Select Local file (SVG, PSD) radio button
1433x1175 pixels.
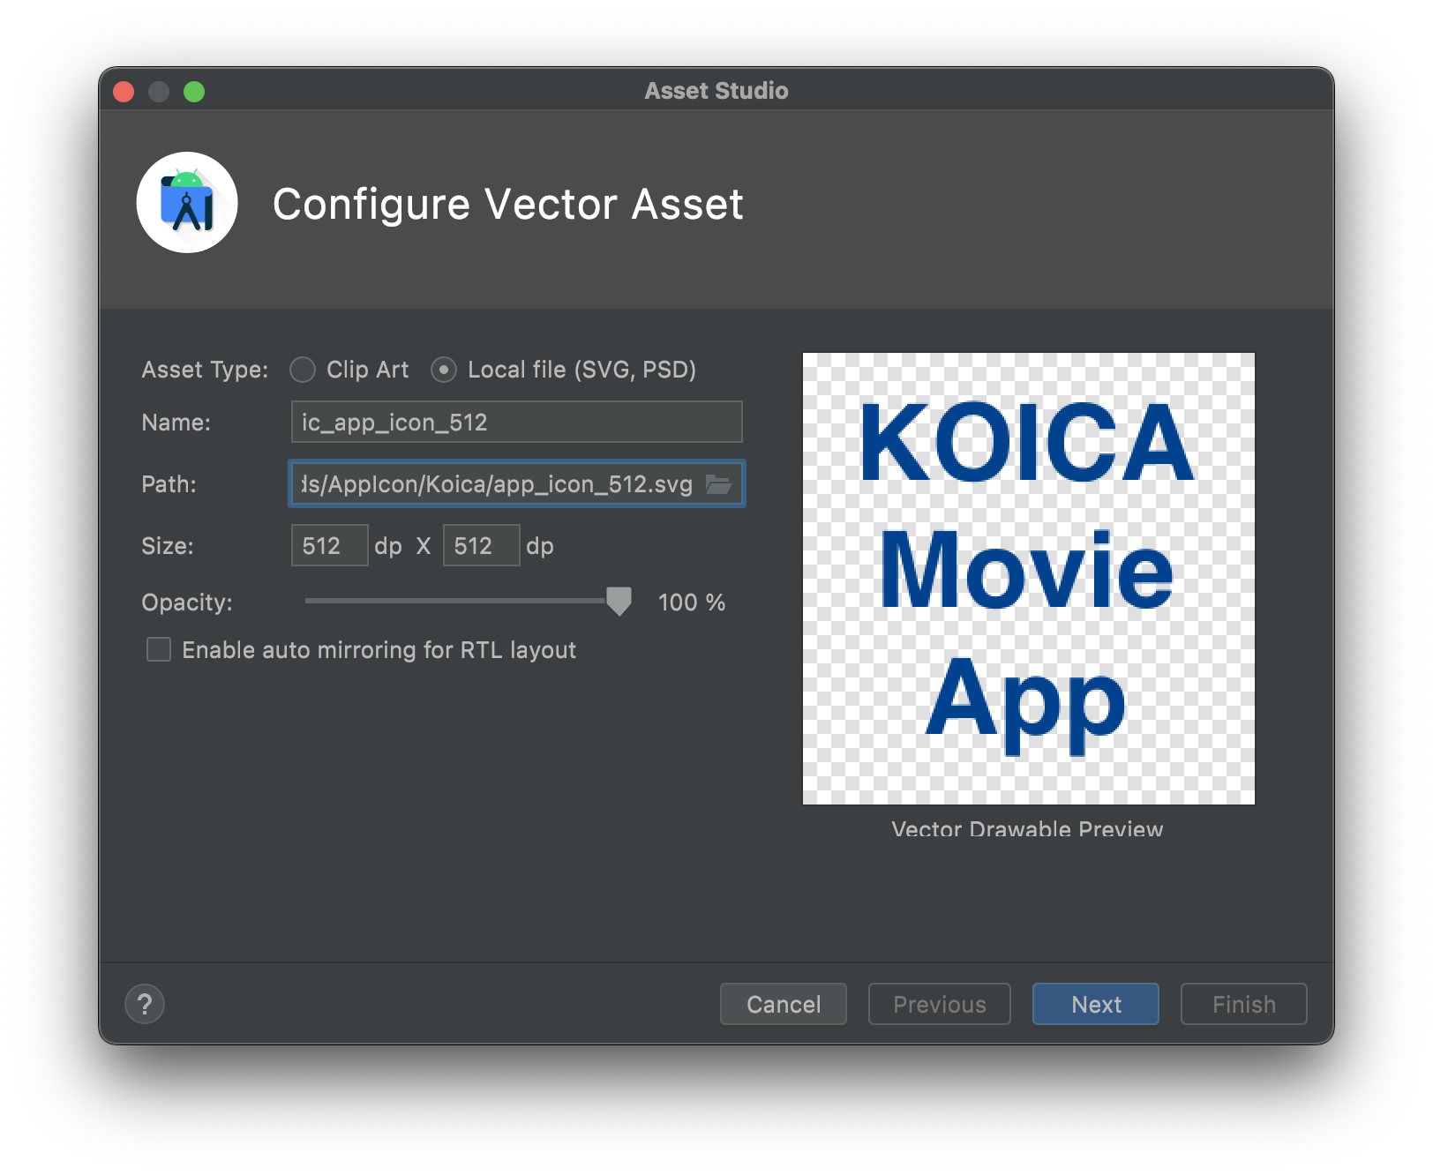444,370
